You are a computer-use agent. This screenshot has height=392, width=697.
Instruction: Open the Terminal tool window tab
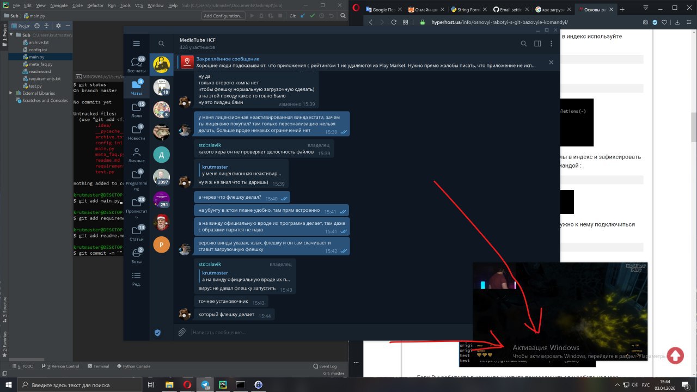click(98, 366)
